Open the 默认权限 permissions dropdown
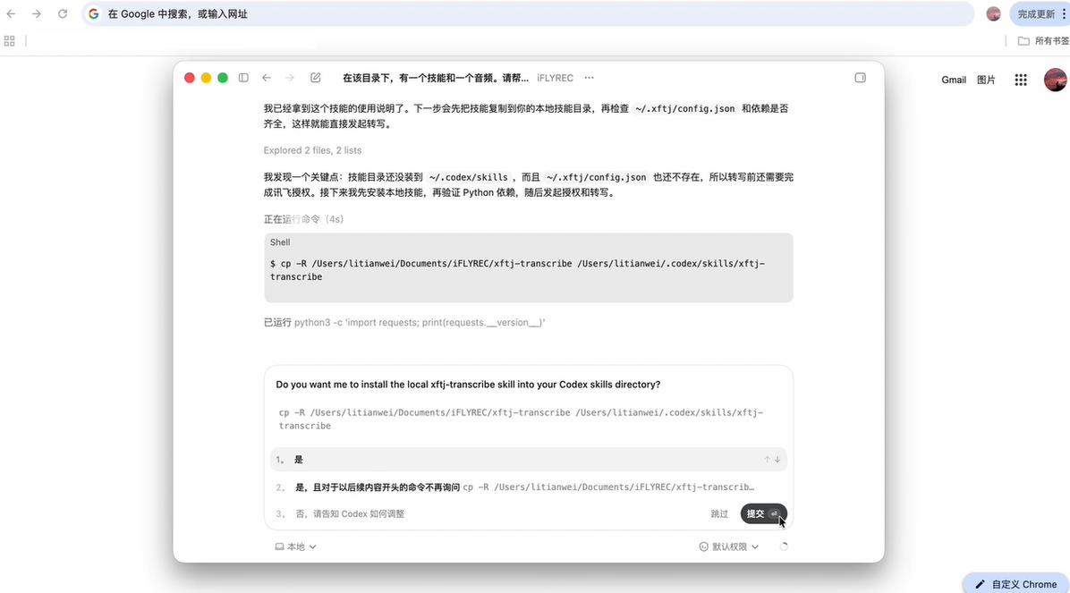This screenshot has height=593, width=1070. (x=729, y=546)
